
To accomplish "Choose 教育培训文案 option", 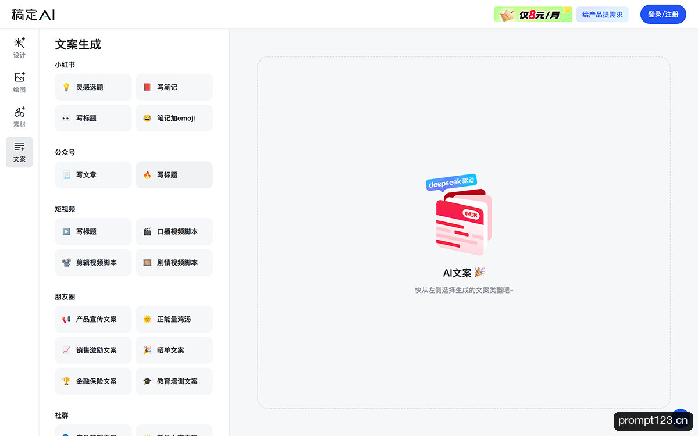I will [174, 381].
